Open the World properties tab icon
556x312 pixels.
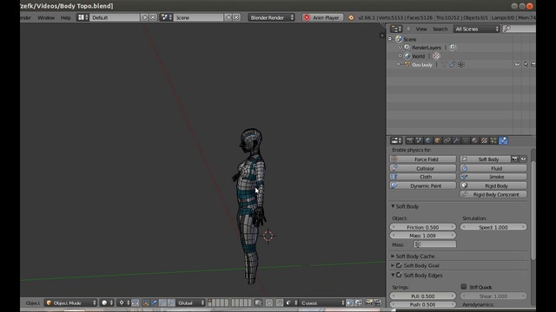coord(428,140)
